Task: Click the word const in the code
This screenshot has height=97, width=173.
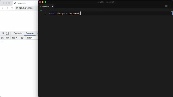Action: pyautogui.click(x=52, y=13)
